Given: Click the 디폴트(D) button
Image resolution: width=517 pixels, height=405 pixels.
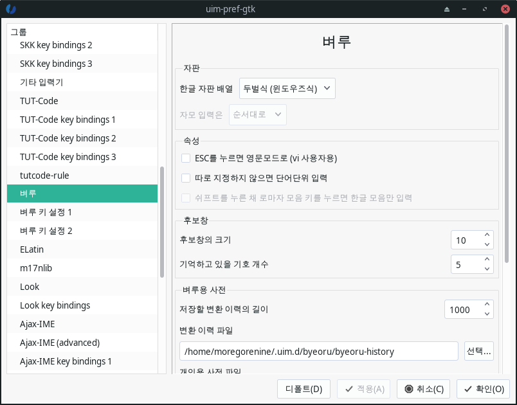Looking at the screenshot, I should click(304, 389).
